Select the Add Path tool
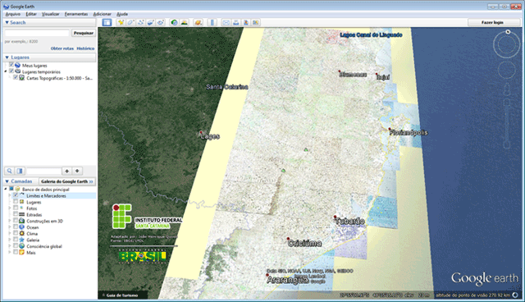Viewport: 525px width, 302px height. point(140,22)
